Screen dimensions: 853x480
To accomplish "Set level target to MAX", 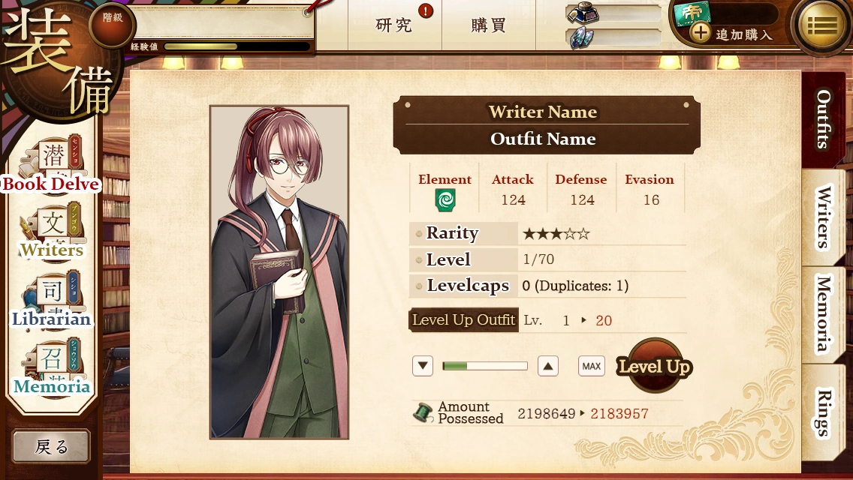I will (x=592, y=366).
